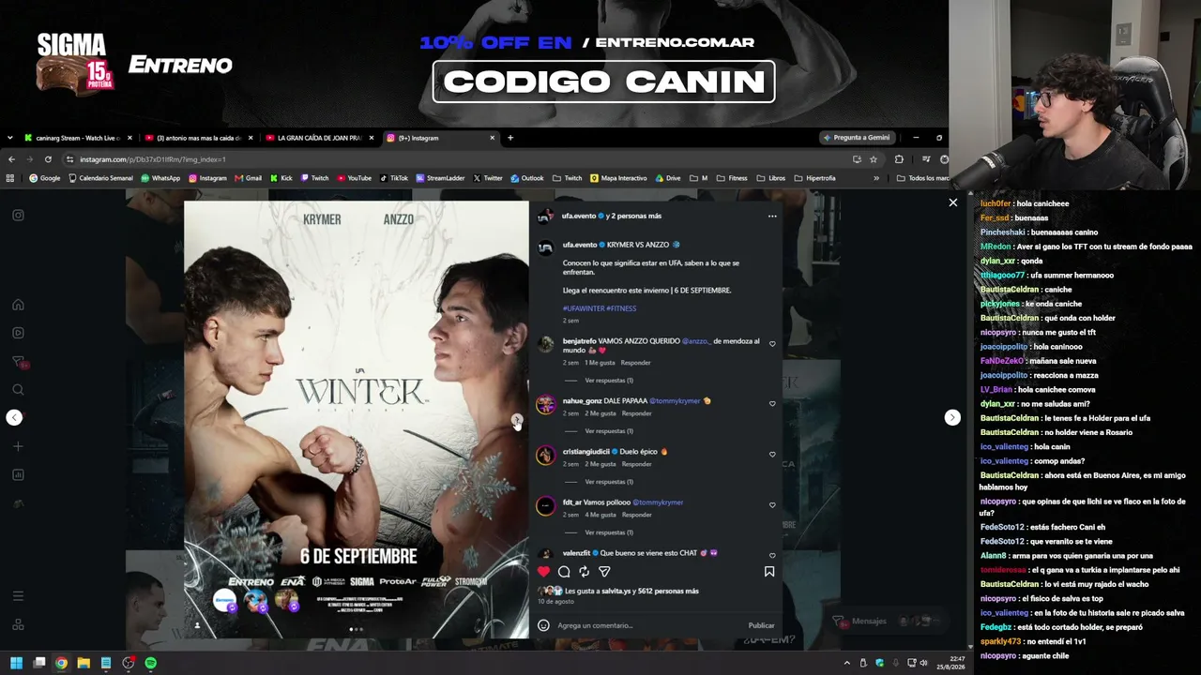Click the Pregunta a Gemini button

[857, 138]
